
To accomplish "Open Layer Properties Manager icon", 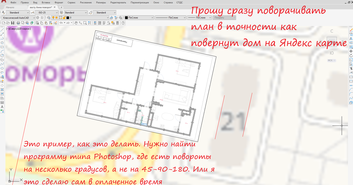I will click(49, 18).
